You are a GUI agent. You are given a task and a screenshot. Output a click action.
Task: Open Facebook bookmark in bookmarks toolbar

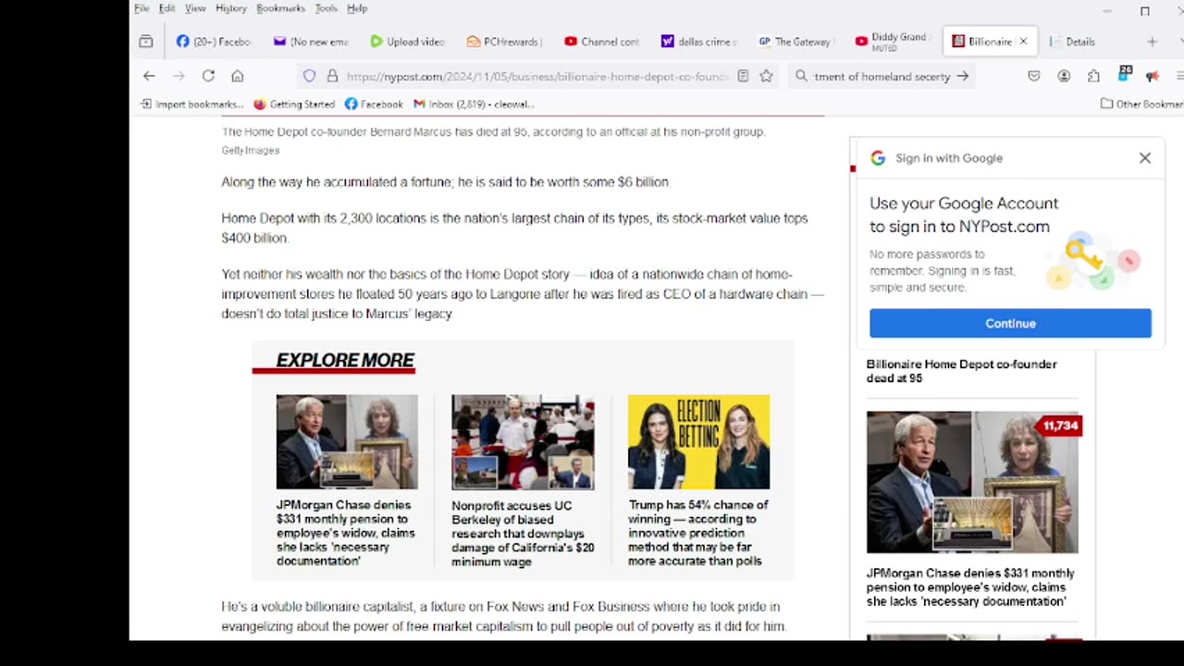[x=374, y=104]
